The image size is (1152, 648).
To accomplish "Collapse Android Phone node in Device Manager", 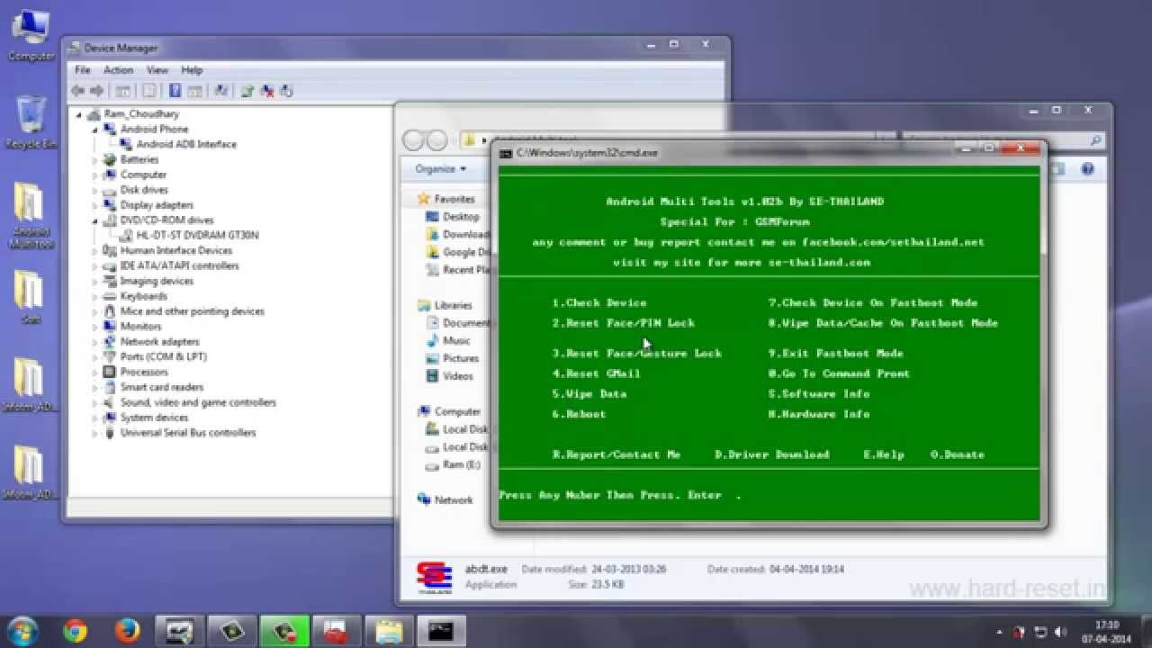I will [94, 130].
